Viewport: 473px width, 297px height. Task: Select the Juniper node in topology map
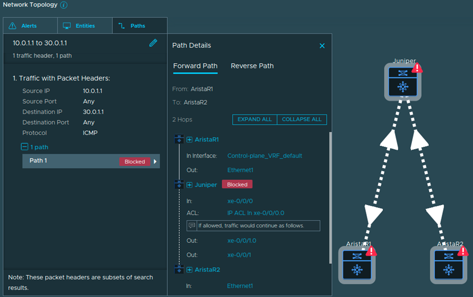click(x=403, y=82)
